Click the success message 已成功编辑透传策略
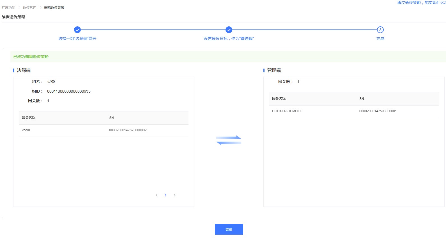This screenshot has height=238, width=446. tap(31, 57)
